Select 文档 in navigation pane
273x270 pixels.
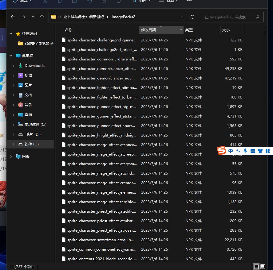(28, 95)
